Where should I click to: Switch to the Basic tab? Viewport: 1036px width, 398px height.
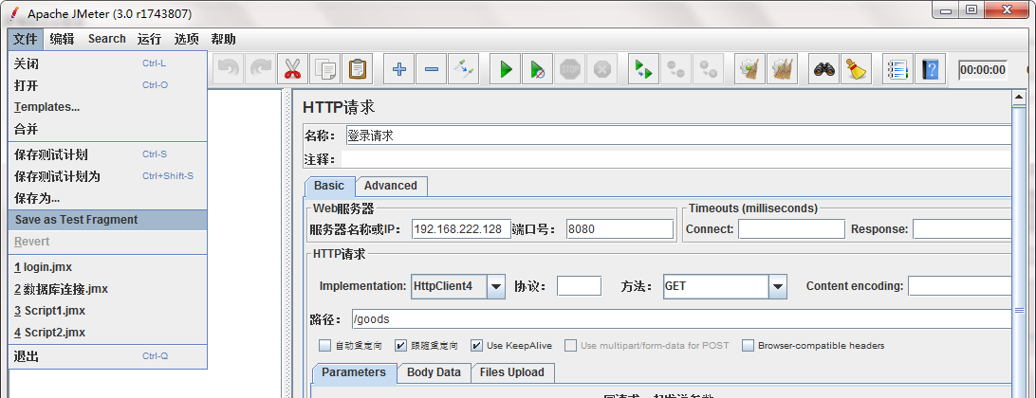coord(329,186)
